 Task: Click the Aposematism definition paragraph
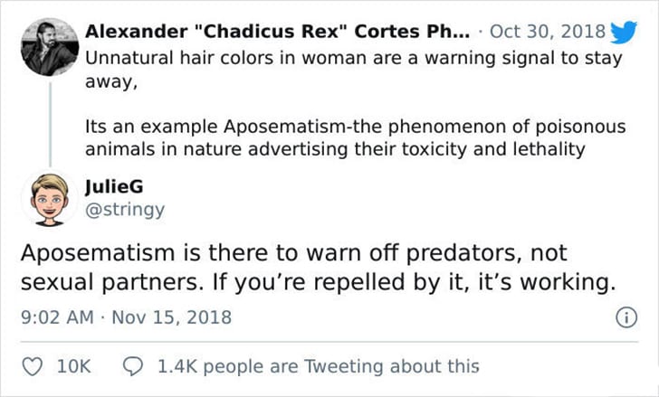tap(356, 138)
